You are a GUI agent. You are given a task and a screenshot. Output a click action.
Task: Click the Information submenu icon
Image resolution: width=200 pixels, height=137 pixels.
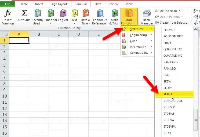[124, 47]
